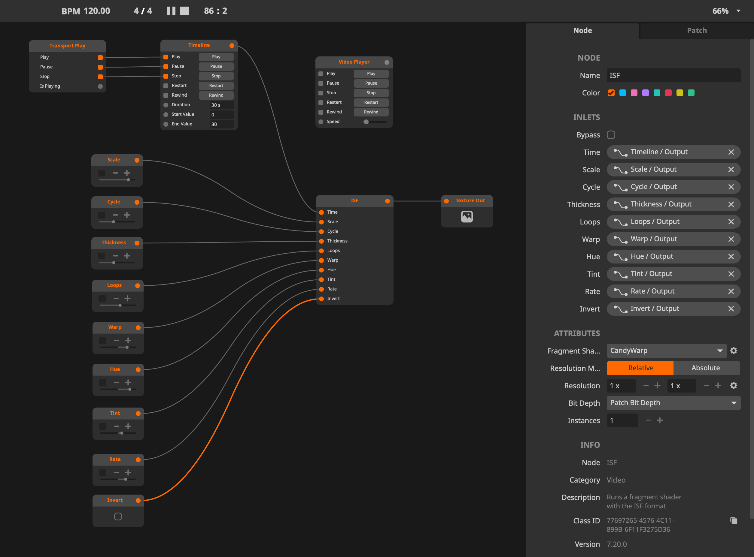Viewport: 754px width, 557px height.
Task: Open the CandyWarp shader dropdown
Action: coord(666,351)
